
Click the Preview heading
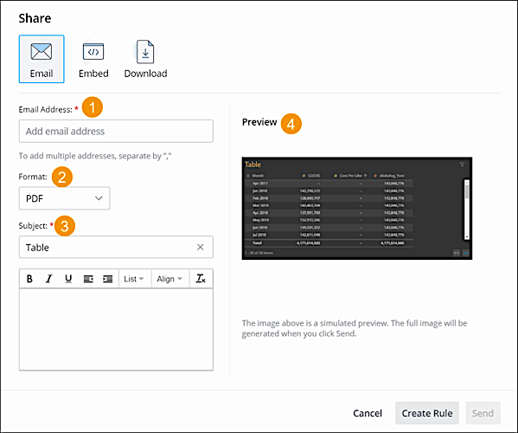tap(259, 122)
